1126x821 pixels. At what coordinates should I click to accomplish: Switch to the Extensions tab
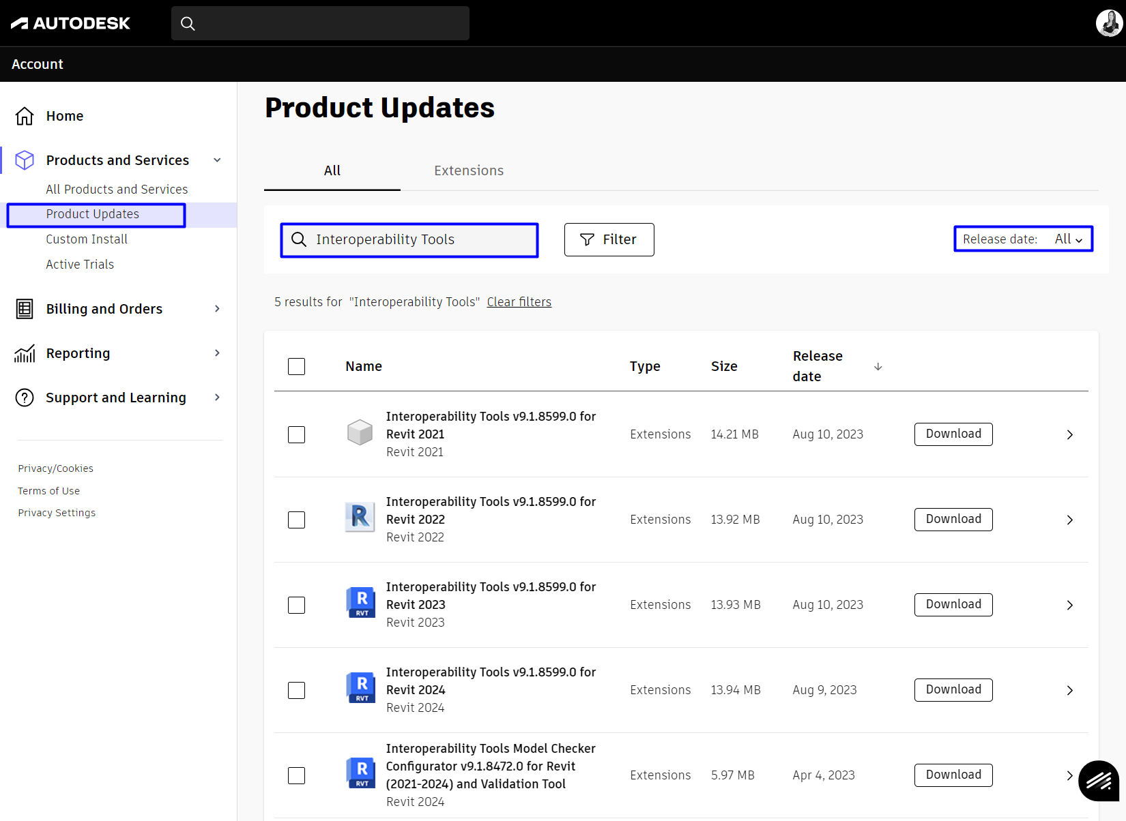(469, 170)
